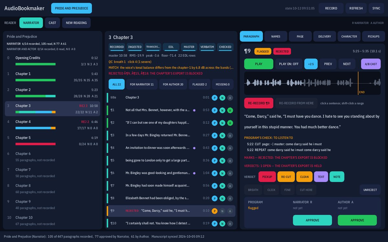Filter paragraphs by FLAGGED 2
This screenshot has height=242, width=388.
200,84
